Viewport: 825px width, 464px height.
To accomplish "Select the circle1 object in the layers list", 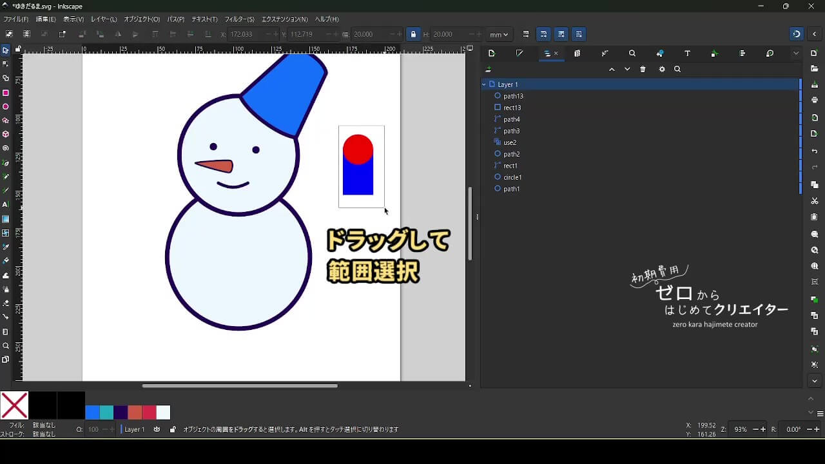I will 512,177.
